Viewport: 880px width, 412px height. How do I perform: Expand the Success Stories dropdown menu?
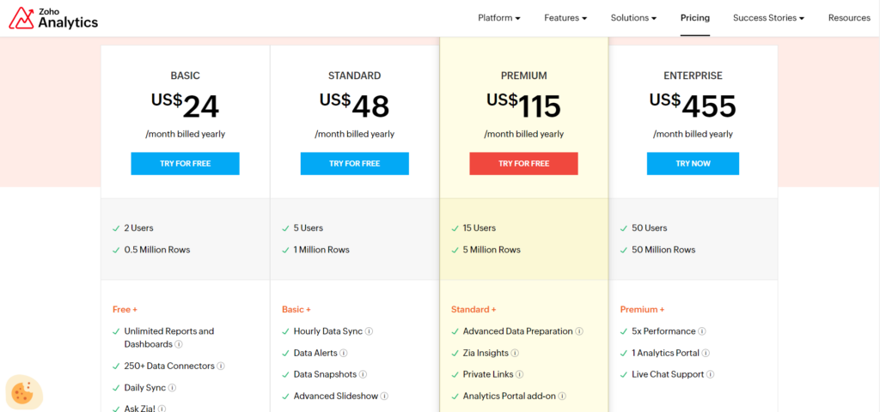point(769,18)
